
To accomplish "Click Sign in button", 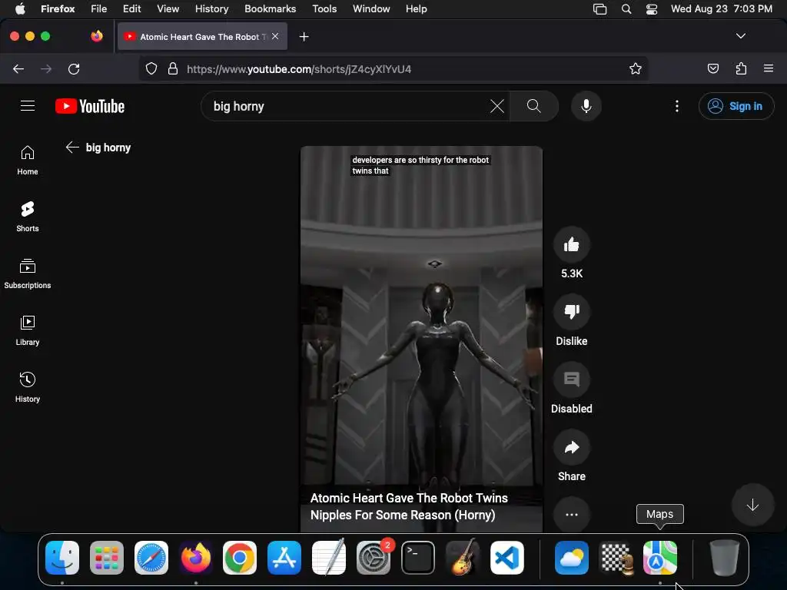I will click(736, 106).
